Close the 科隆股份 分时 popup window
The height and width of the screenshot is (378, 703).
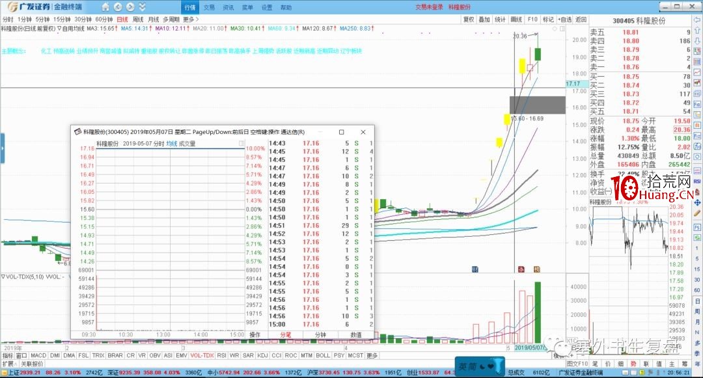363,132
